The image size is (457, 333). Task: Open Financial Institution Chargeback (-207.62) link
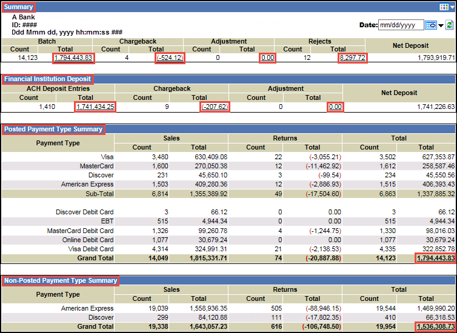[215, 107]
